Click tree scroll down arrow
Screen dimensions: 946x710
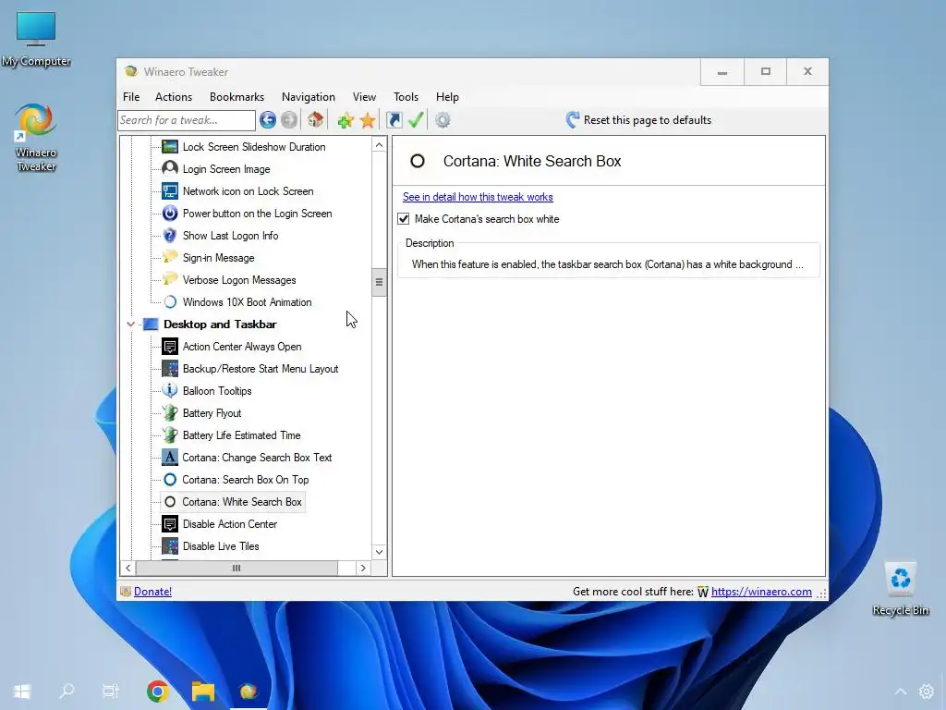coord(379,552)
